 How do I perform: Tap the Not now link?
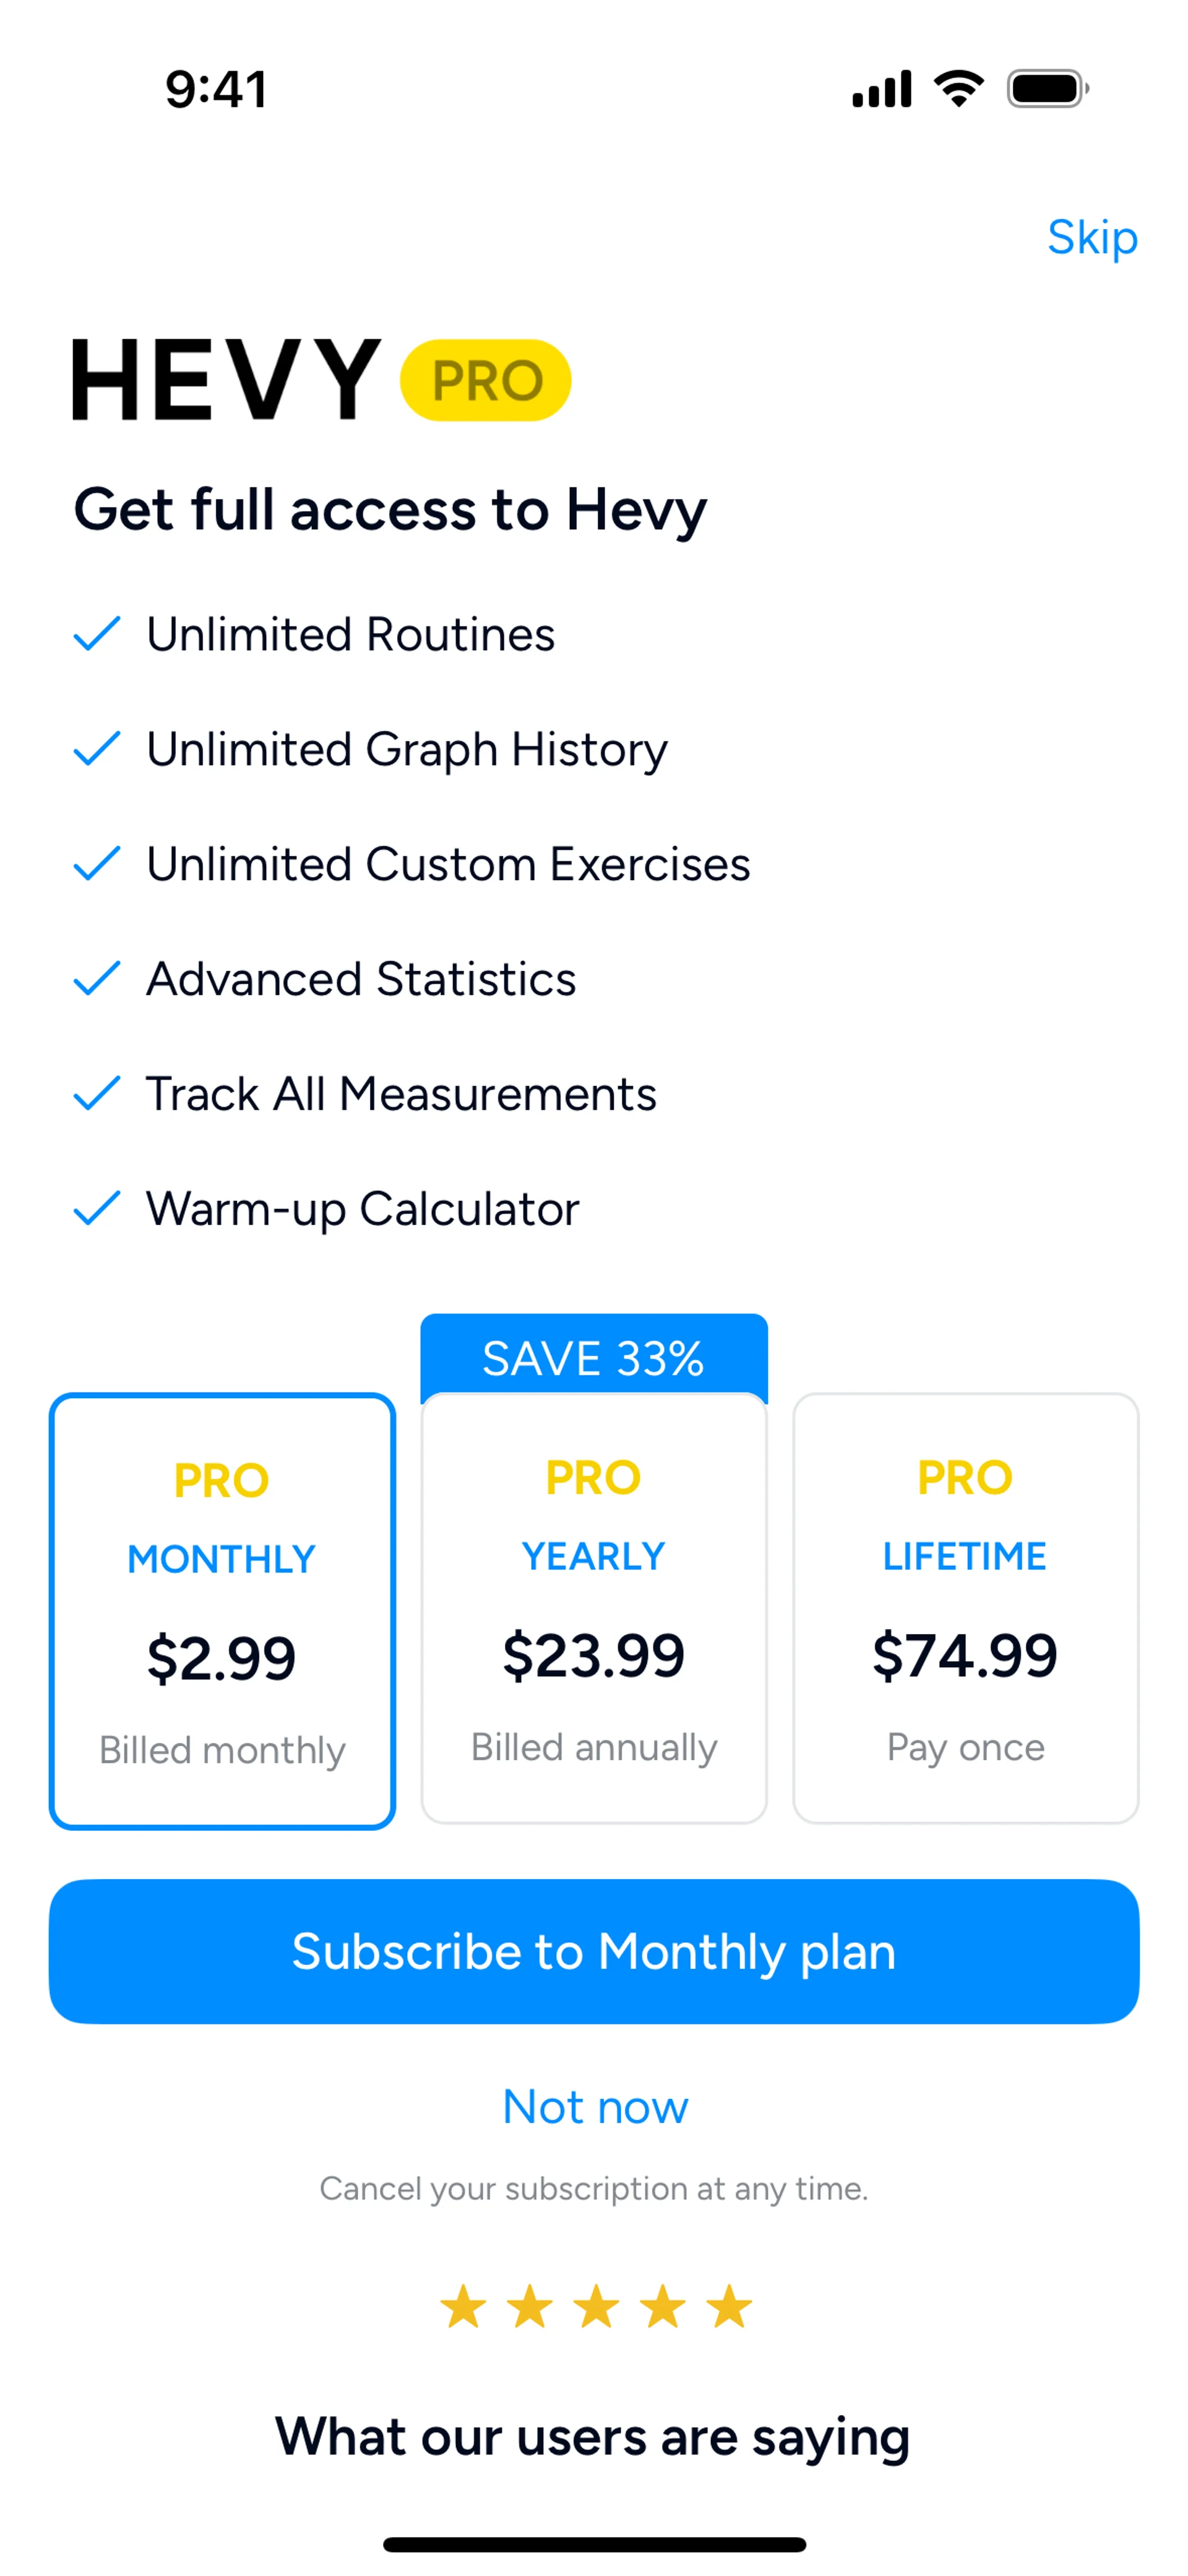click(x=595, y=2107)
